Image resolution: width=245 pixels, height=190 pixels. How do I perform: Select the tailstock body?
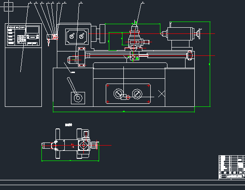pos(180,34)
